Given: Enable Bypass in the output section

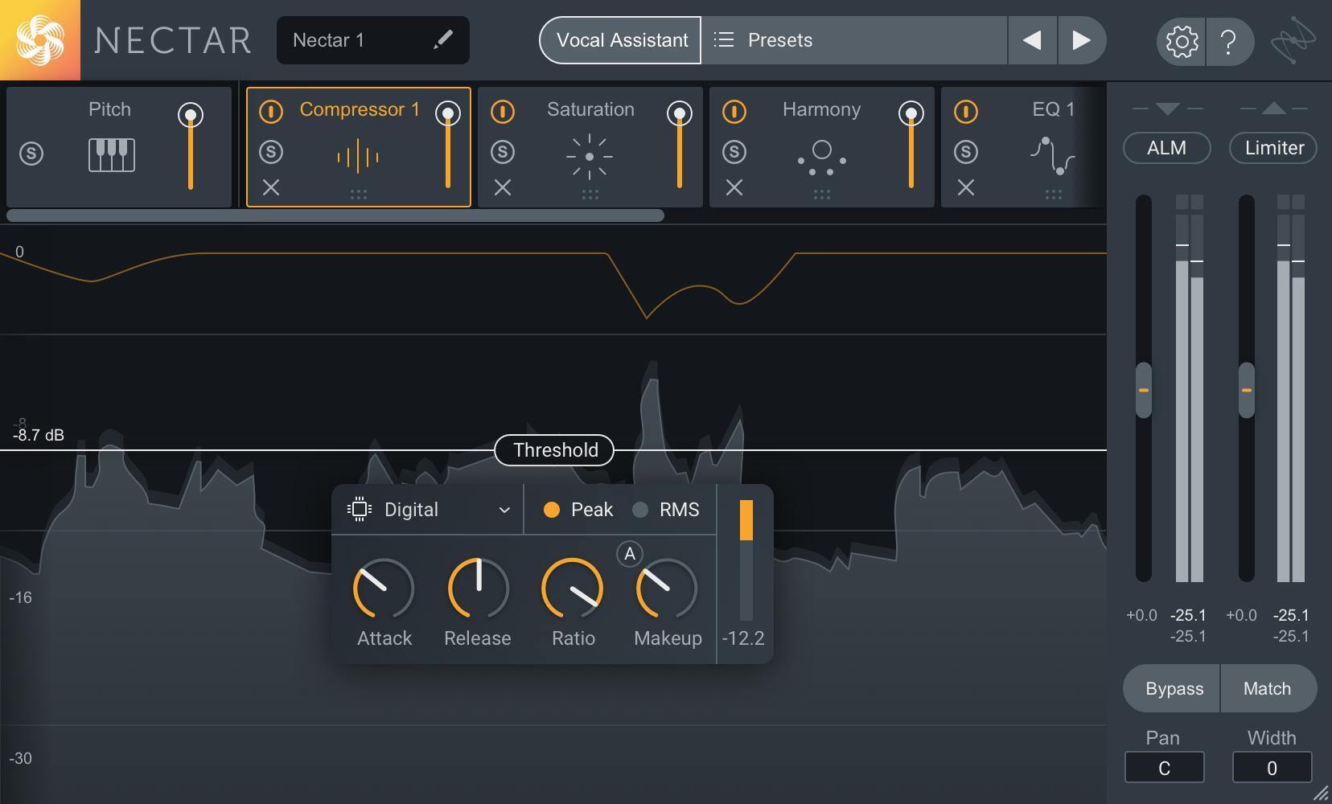Looking at the screenshot, I should click(1174, 688).
